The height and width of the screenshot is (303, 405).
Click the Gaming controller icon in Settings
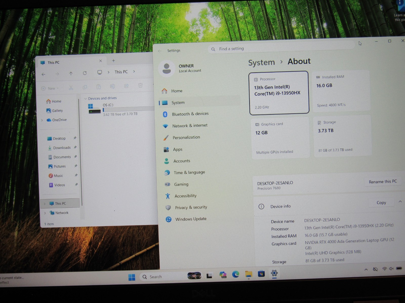tap(167, 184)
